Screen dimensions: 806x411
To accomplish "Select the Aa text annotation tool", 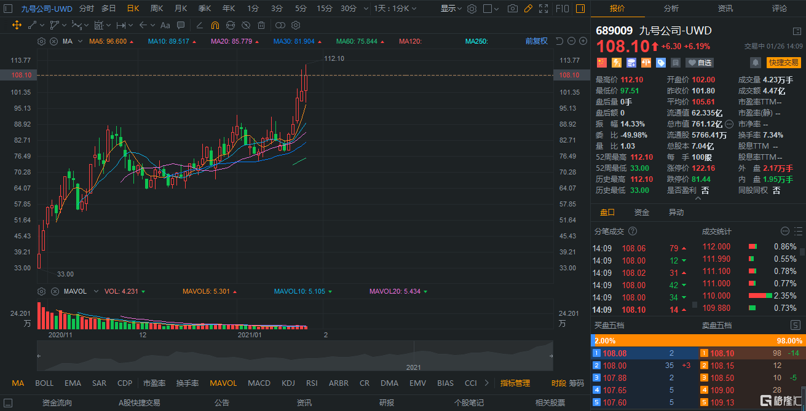I will [x=165, y=25].
